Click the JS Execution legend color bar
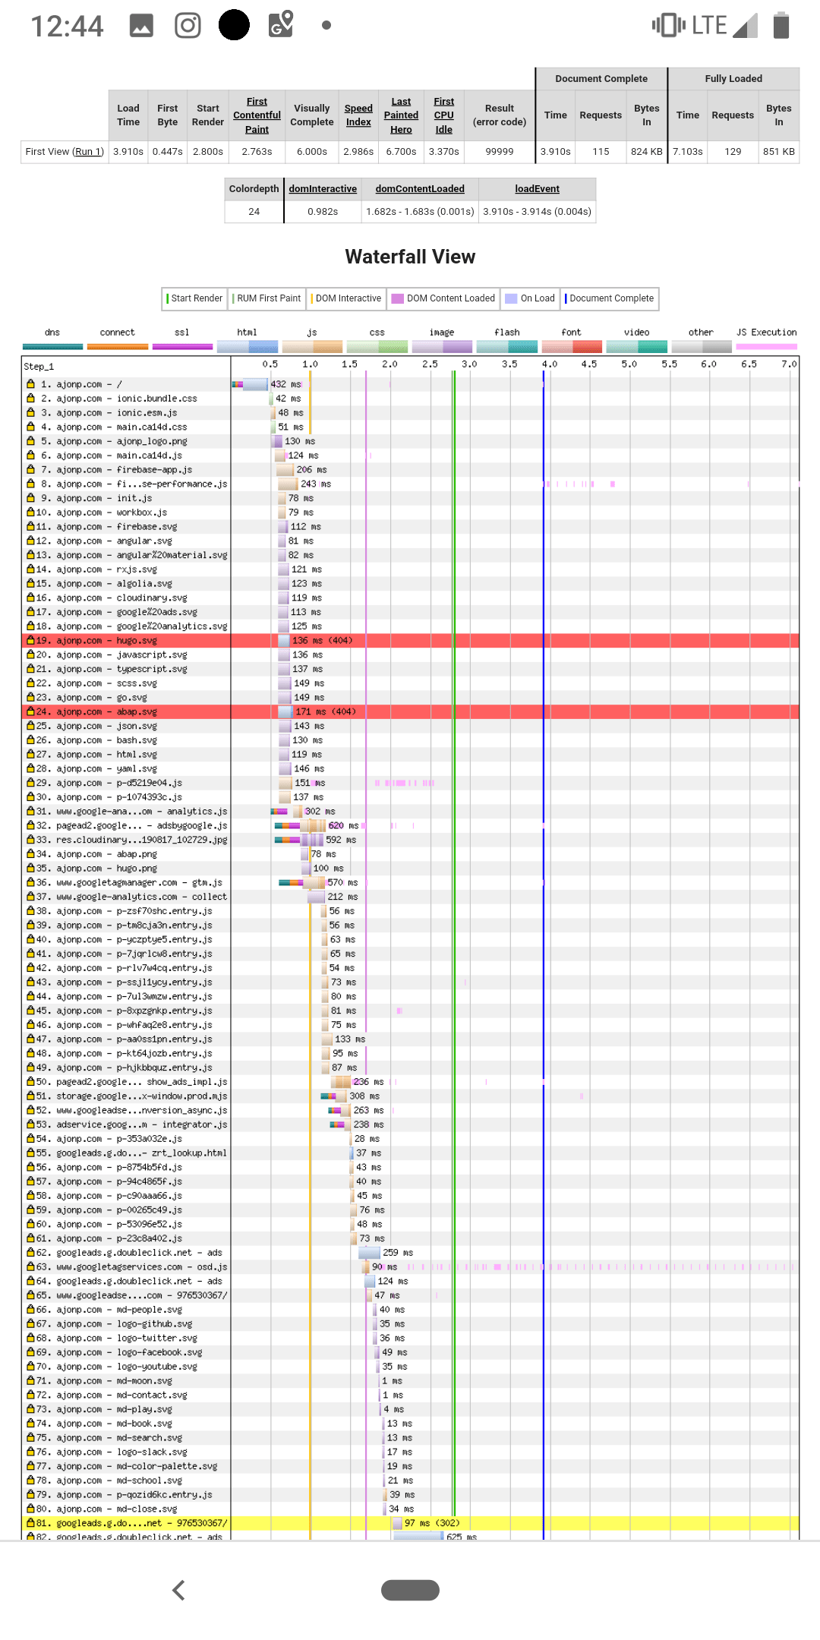The image size is (820, 1640). coord(766,347)
